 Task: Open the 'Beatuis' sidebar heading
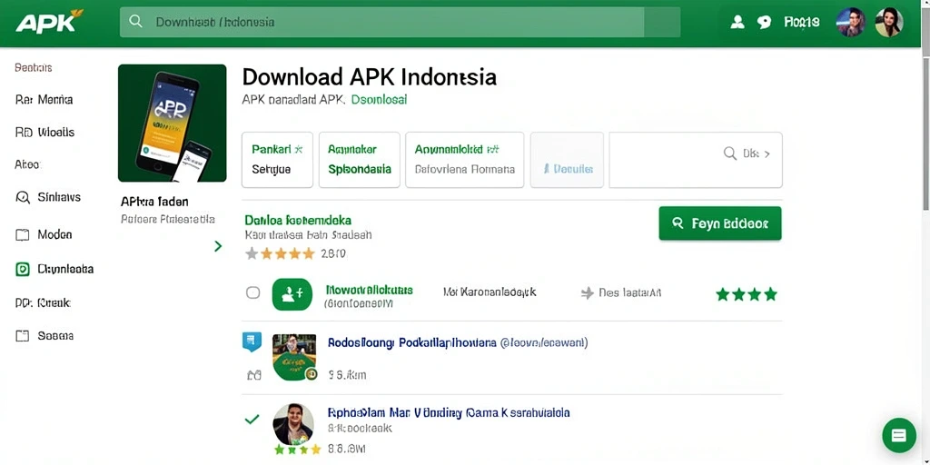pos(34,67)
